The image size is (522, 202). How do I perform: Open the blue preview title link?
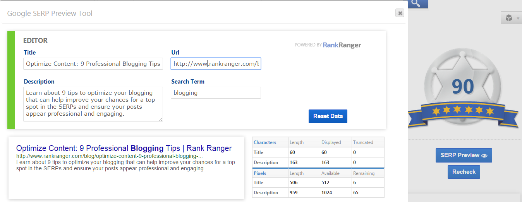(124, 148)
